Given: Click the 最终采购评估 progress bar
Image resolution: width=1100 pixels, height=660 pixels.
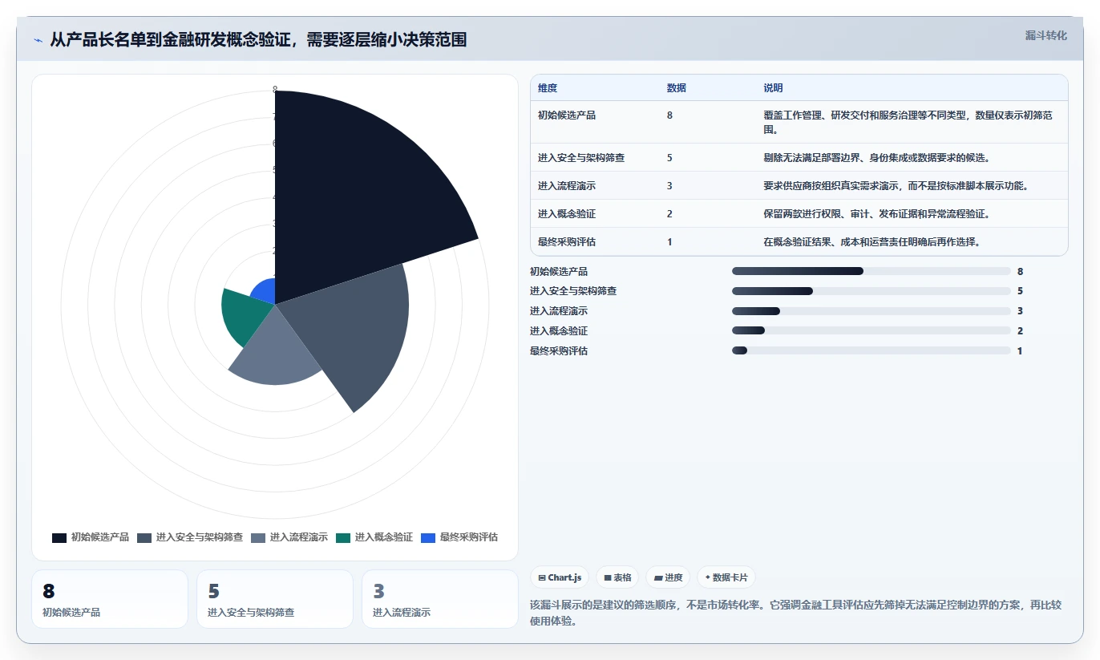Looking at the screenshot, I should [x=871, y=350].
